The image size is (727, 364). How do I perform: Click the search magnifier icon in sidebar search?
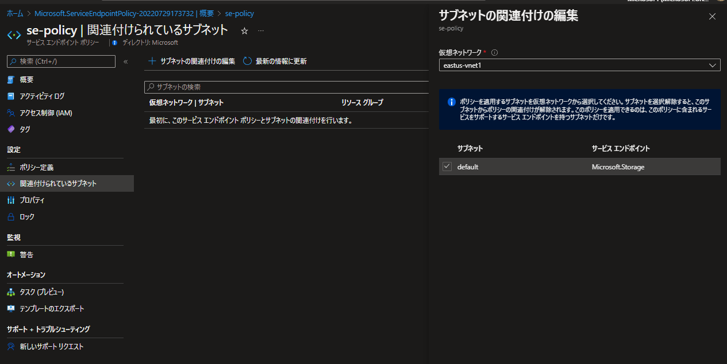pyautogui.click(x=13, y=61)
